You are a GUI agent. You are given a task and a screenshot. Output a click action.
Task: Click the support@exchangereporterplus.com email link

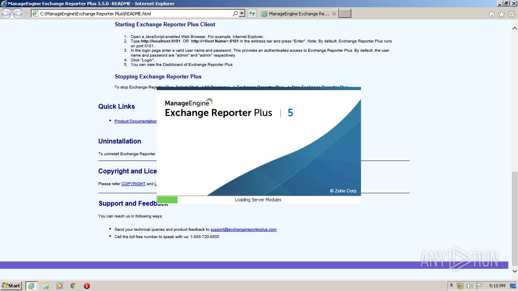244,230
